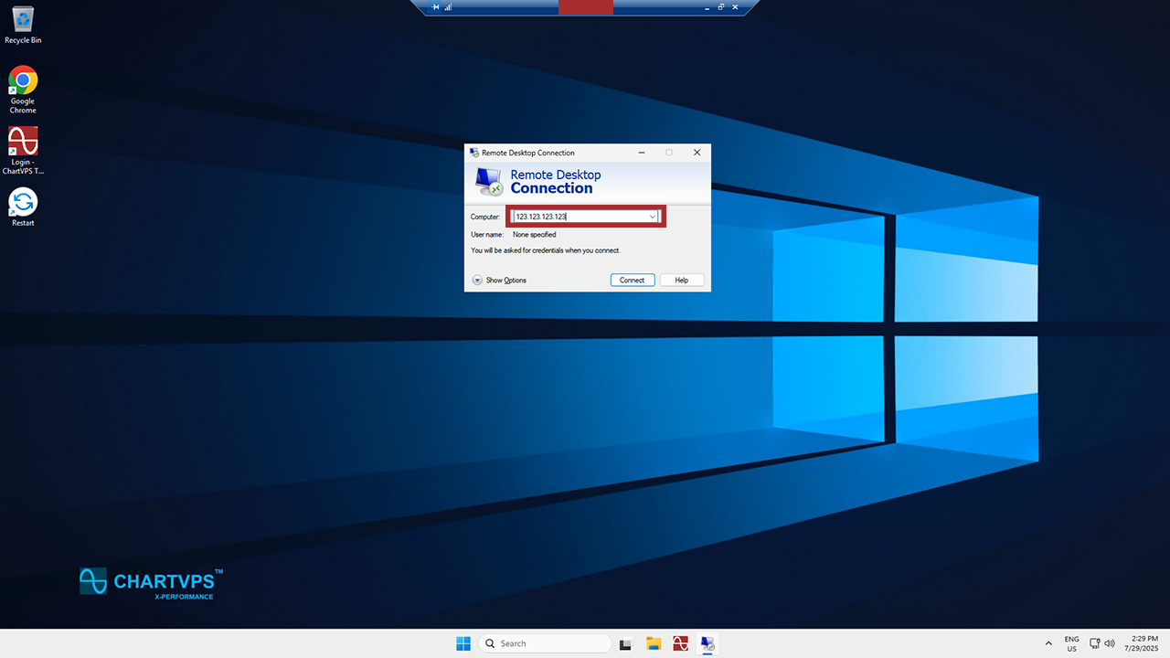Show hidden icons in the system tray

[x=1048, y=643]
